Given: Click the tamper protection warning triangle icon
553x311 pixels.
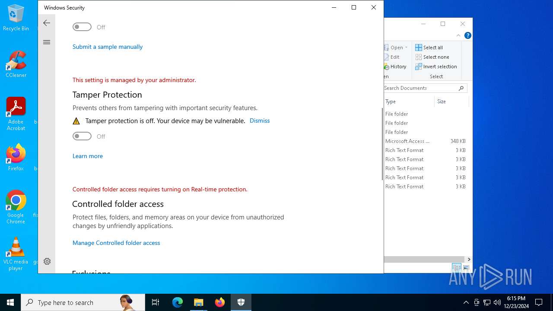Looking at the screenshot, I should click(76, 121).
